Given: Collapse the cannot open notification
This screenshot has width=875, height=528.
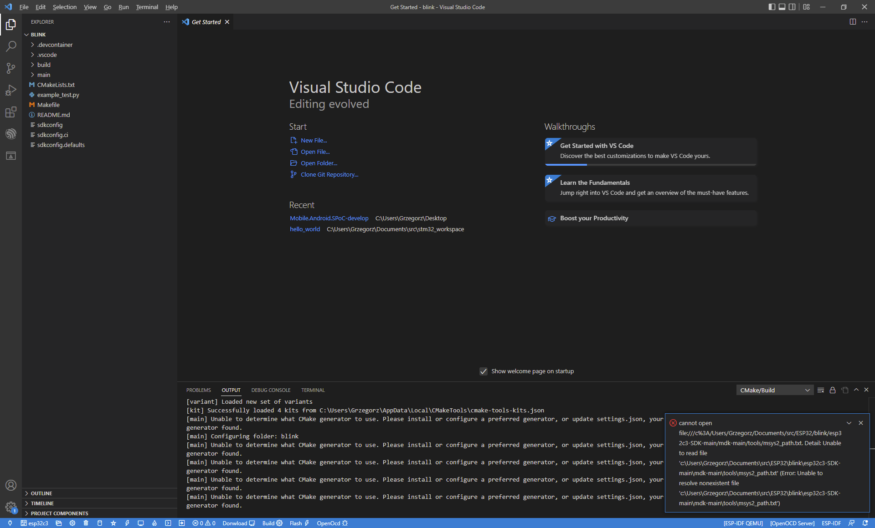Looking at the screenshot, I should tap(849, 423).
